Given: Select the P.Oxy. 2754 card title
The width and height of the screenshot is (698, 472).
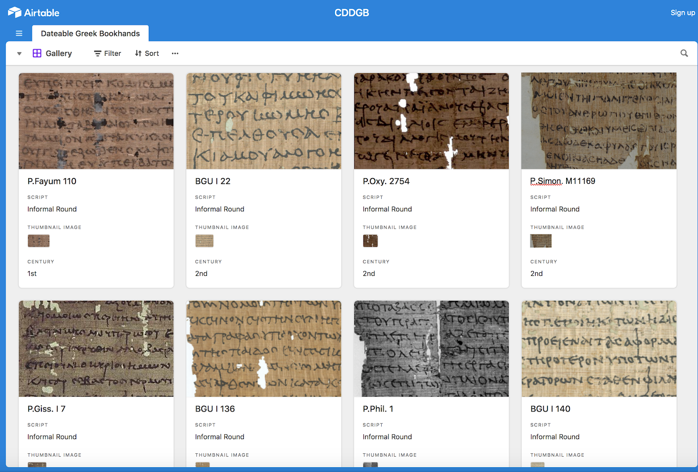Looking at the screenshot, I should [x=386, y=181].
